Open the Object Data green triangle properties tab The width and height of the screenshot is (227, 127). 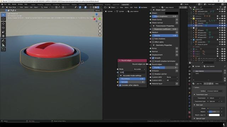(189, 109)
